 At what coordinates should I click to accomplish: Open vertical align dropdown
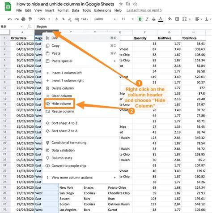point(208,19)
